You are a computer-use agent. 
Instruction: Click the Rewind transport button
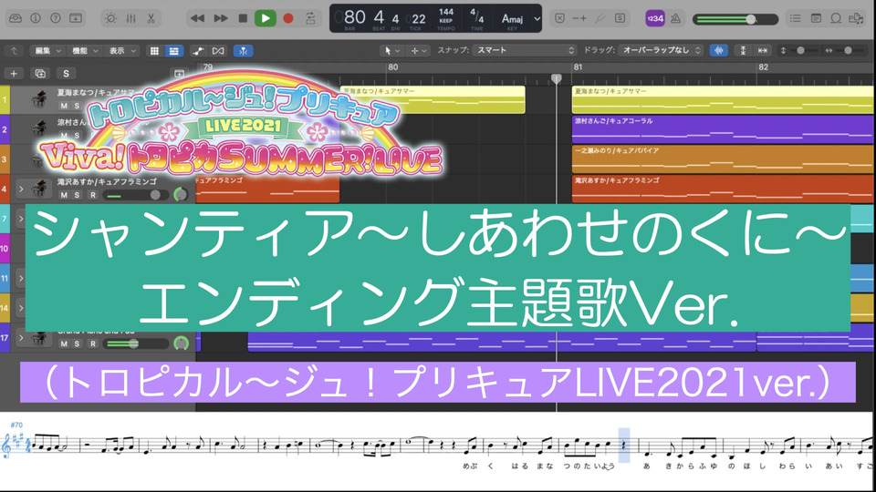point(197,18)
